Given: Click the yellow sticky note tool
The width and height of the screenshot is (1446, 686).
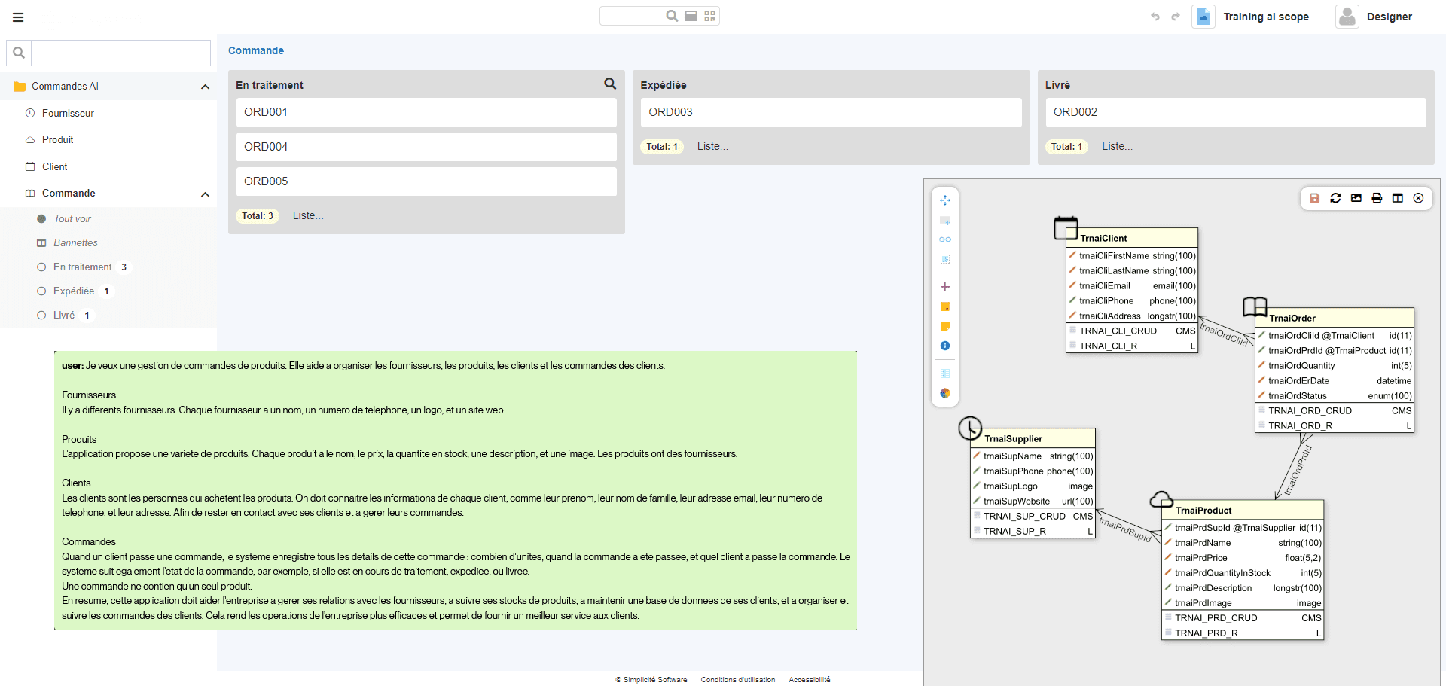Looking at the screenshot, I should click(x=945, y=326).
